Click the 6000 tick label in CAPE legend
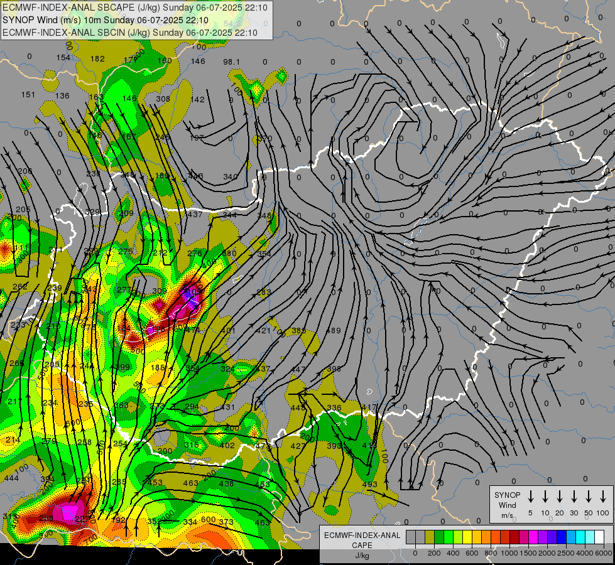Image resolution: width=615 pixels, height=565 pixels. (603, 553)
